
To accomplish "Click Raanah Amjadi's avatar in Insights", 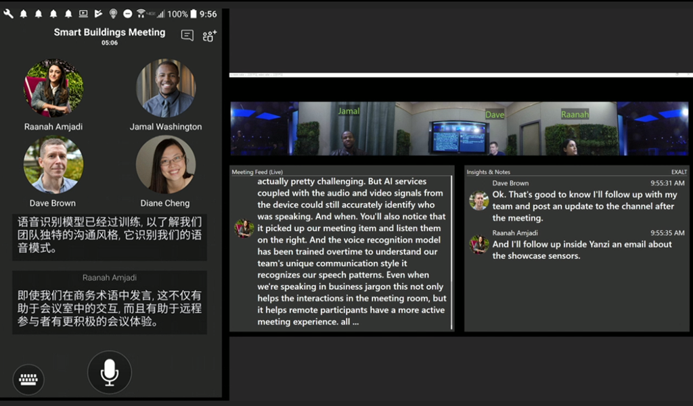I will [478, 244].
